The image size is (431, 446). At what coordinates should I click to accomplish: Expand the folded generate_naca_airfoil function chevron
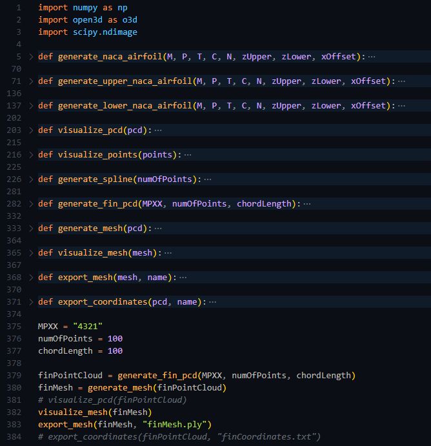pos(31,57)
